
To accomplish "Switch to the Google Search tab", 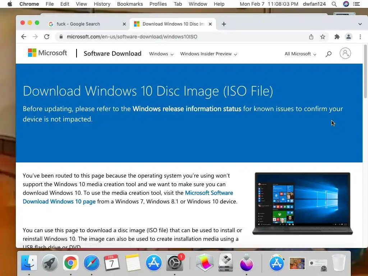I will tap(87, 24).
